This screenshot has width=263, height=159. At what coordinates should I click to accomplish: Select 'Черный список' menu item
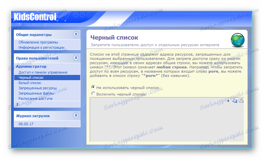47,78
